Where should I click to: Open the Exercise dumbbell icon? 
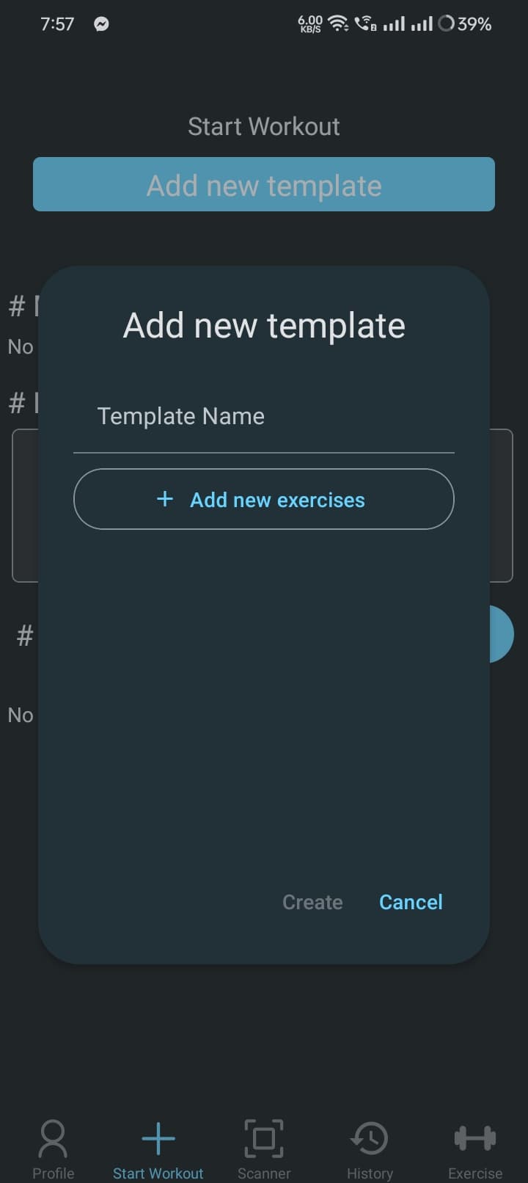[474, 1137]
